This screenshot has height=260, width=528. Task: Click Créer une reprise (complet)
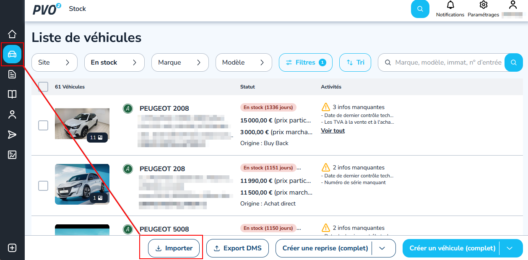[325, 248]
